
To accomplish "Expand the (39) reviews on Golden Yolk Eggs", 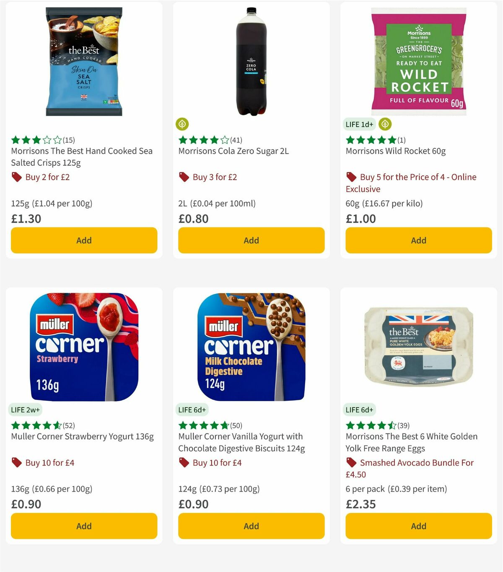I will (403, 425).
